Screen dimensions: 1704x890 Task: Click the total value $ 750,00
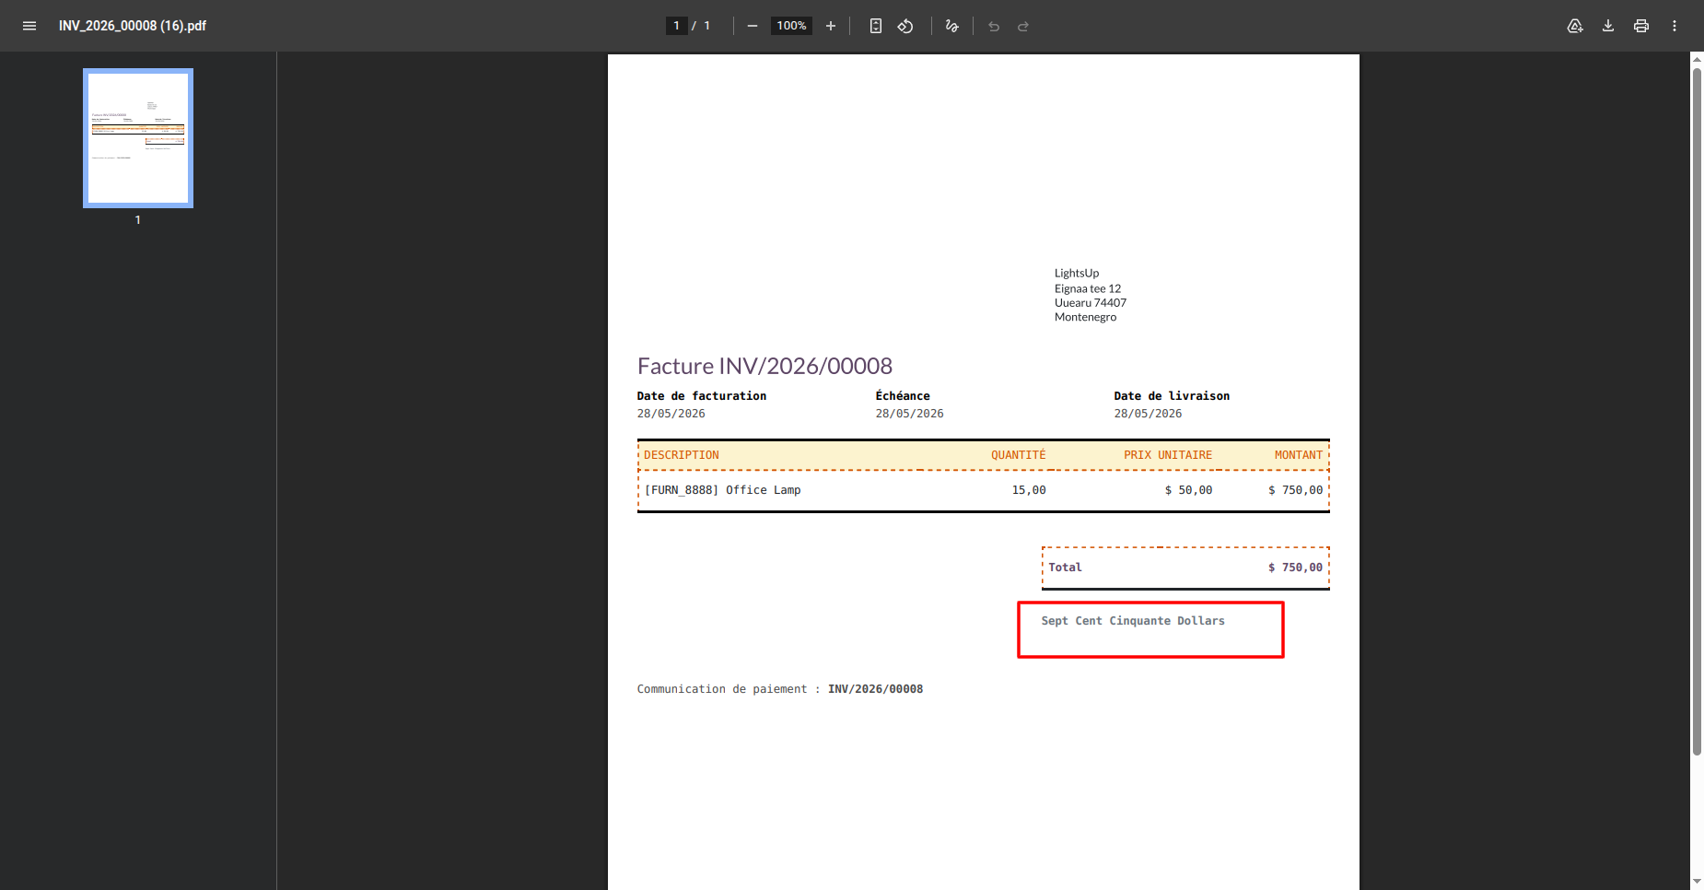tap(1295, 568)
